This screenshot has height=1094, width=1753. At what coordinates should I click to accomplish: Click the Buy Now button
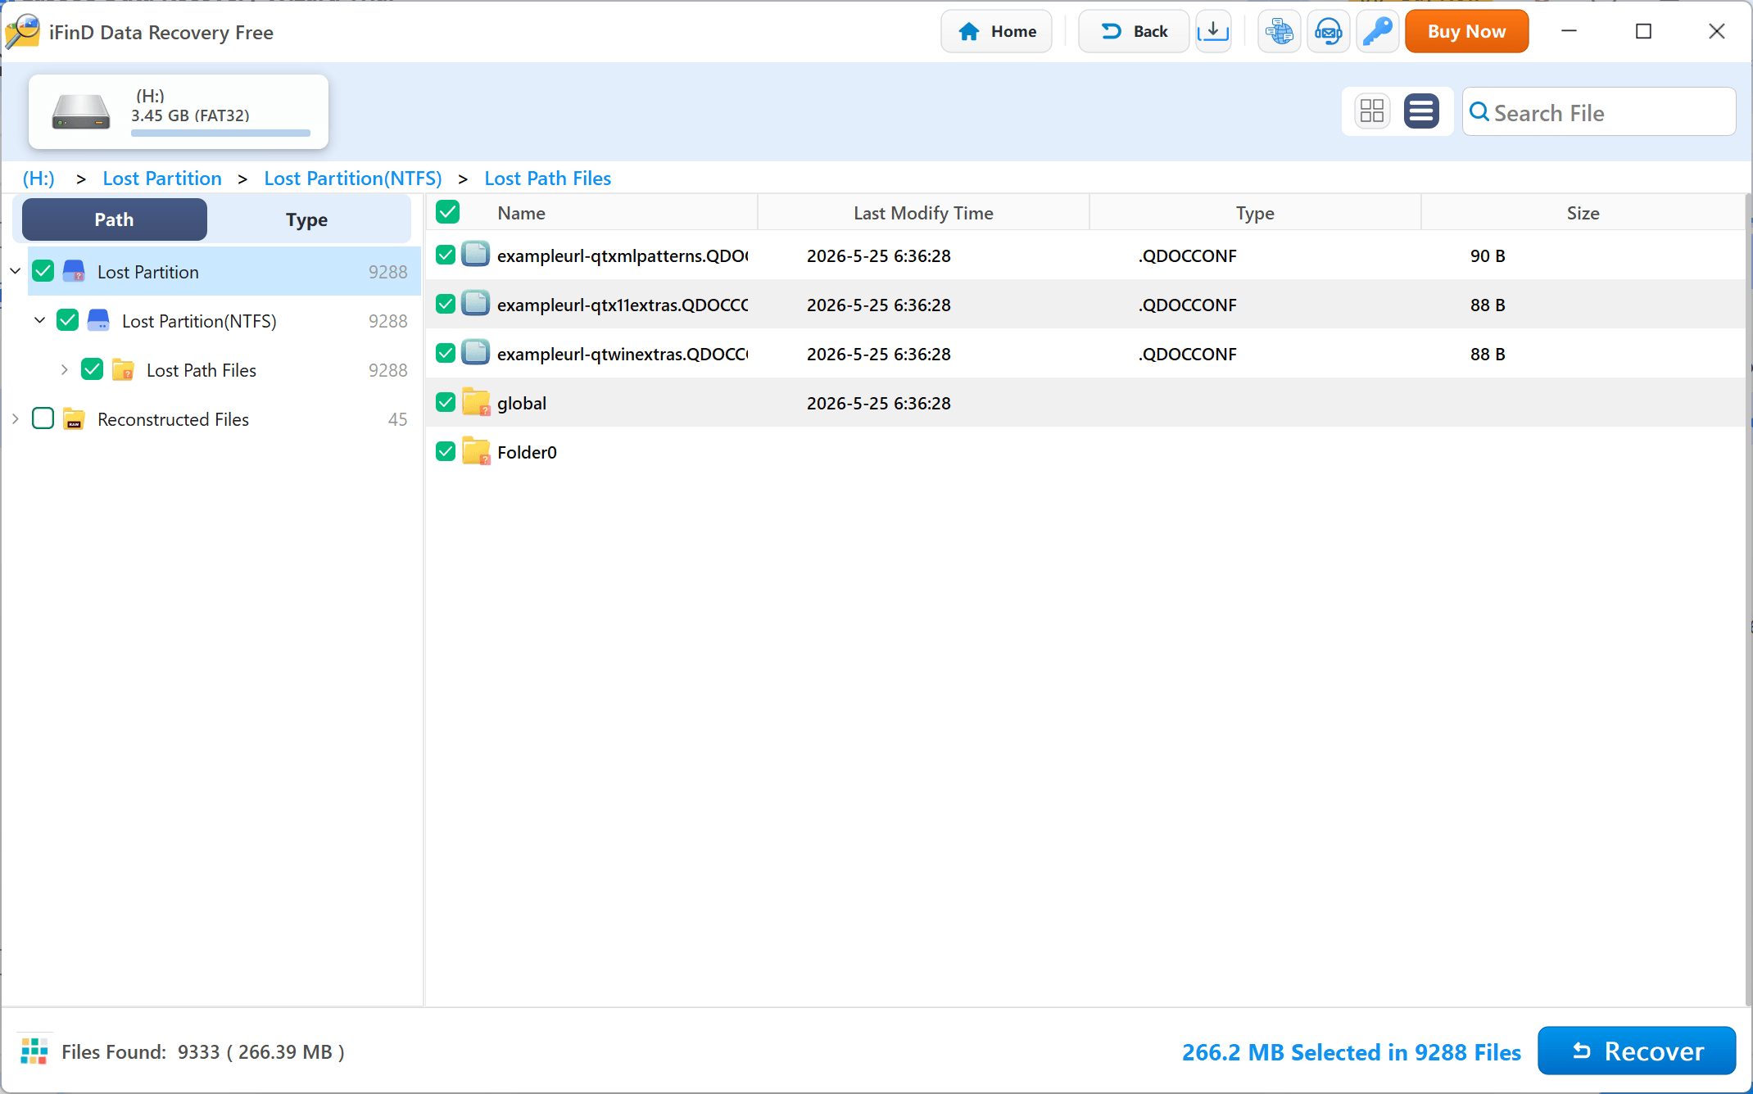coord(1466,31)
